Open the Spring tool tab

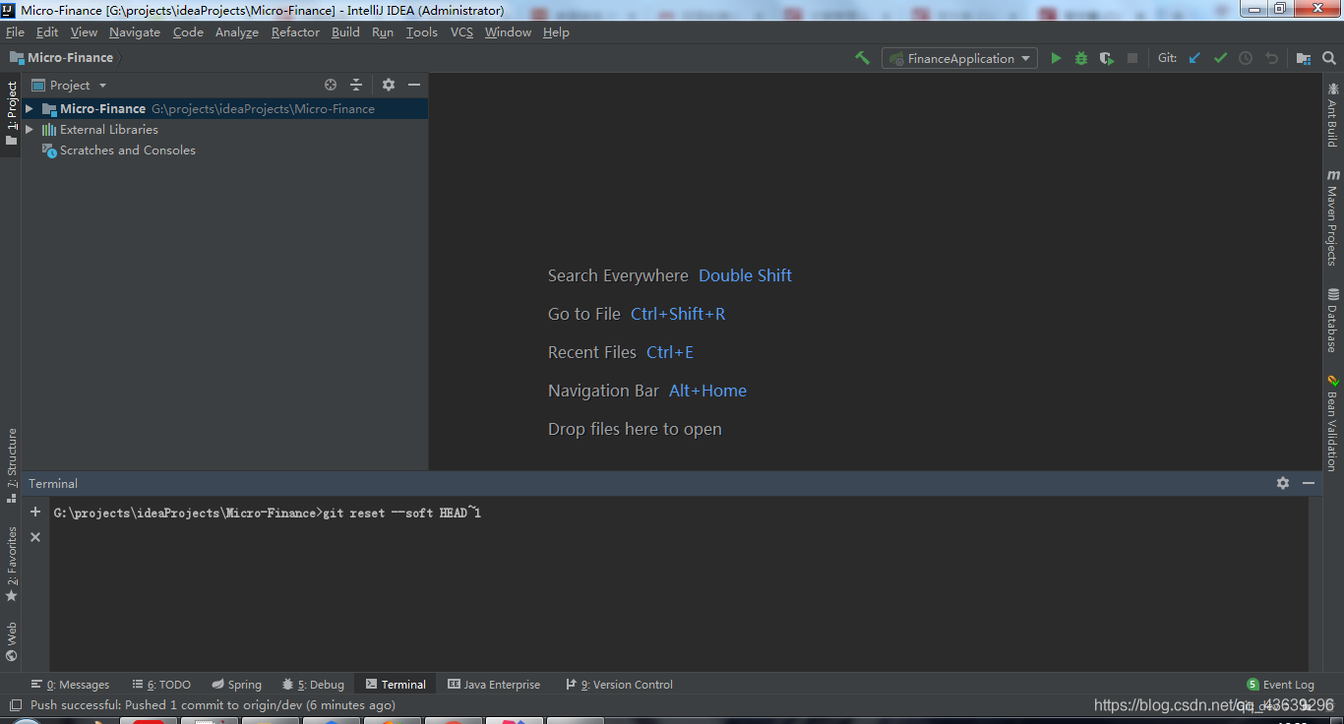tap(237, 685)
